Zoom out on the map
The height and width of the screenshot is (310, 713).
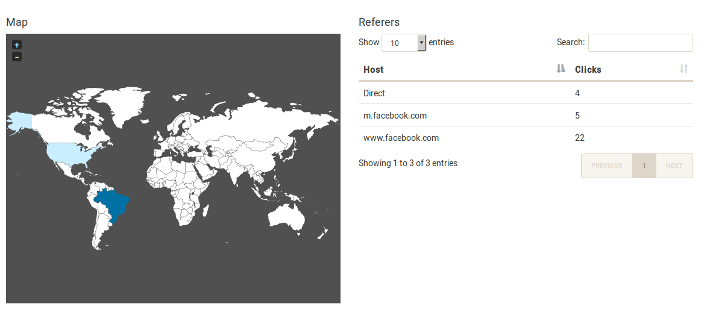click(17, 57)
